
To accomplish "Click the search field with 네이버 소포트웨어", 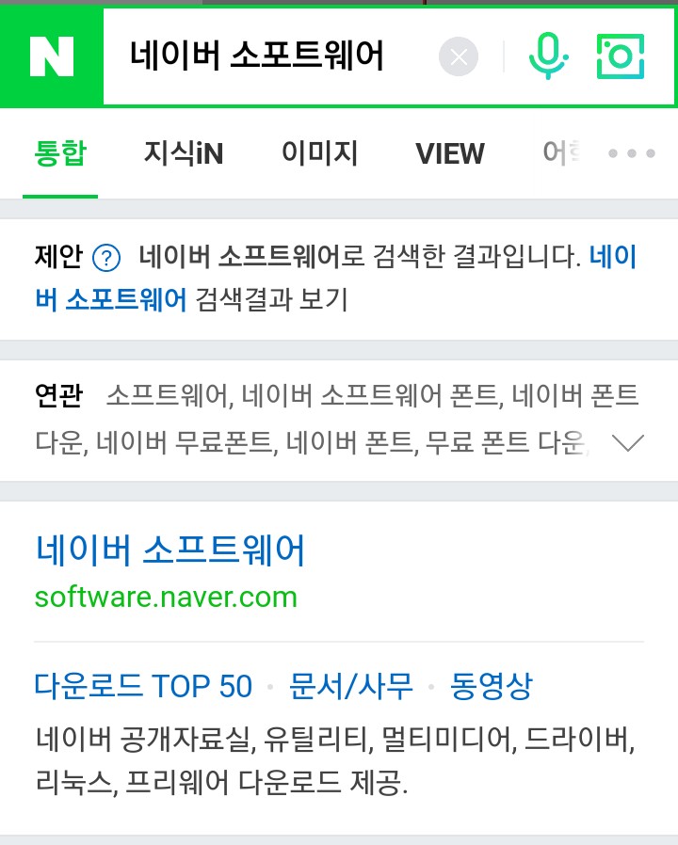I will [269, 56].
